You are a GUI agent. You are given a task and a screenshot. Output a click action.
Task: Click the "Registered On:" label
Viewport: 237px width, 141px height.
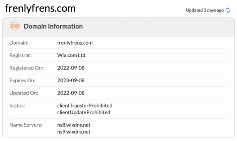coord(26,68)
